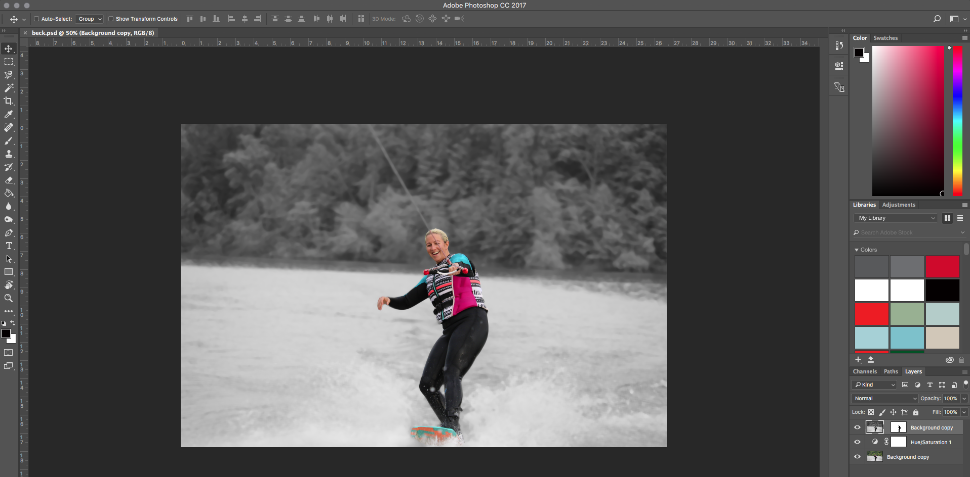Screen dimensions: 970x477
Task: Click the hue spectrum slider bar
Action: (957, 121)
